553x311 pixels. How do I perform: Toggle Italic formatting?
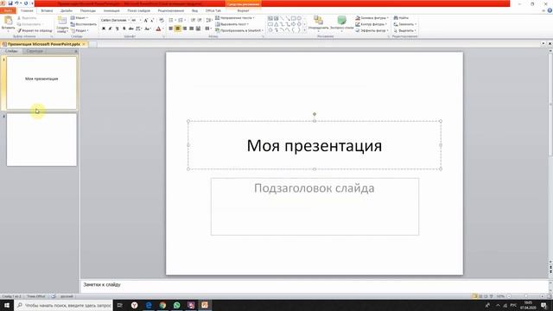(x=110, y=29)
